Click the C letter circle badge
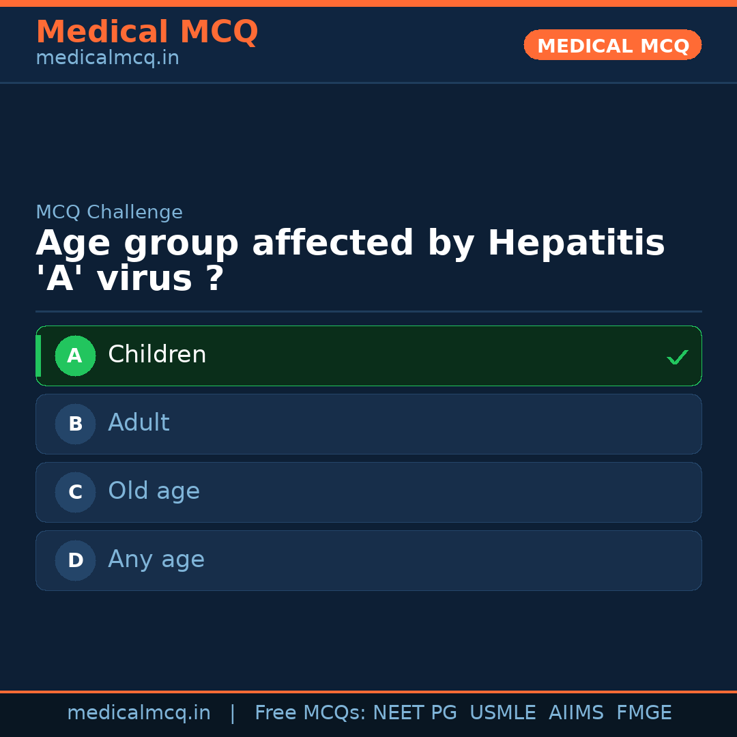This screenshot has height=737, width=737. click(75, 492)
